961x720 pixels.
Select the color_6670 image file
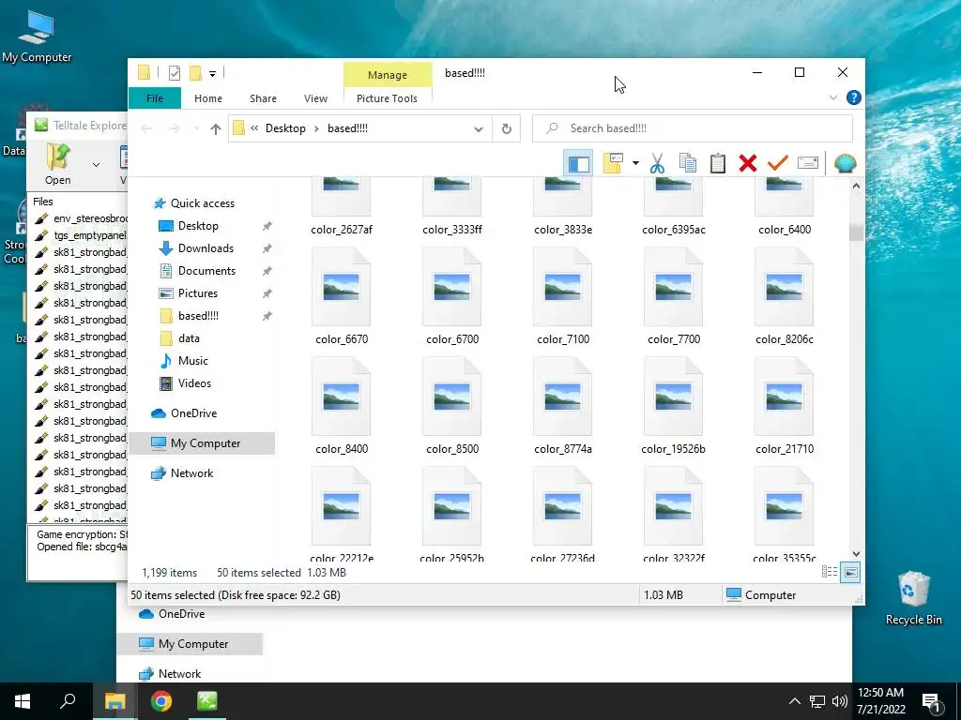click(x=342, y=296)
